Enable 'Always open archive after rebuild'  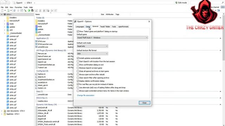point(78,75)
